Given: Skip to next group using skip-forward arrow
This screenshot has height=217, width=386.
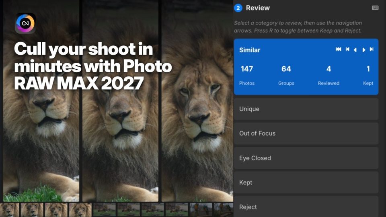Looking at the screenshot, I should tap(372, 49).
